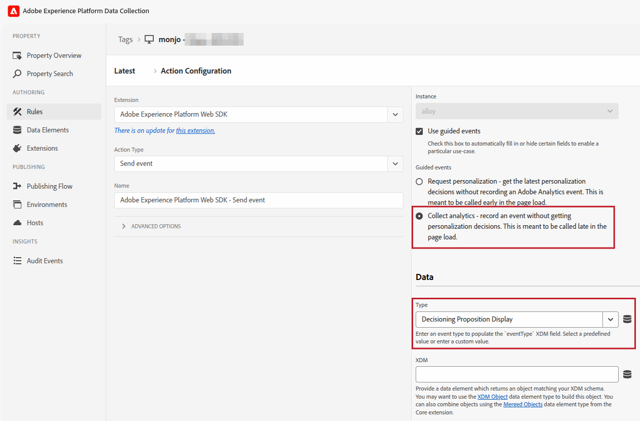Click data element icon next to XDM field

[x=627, y=374]
